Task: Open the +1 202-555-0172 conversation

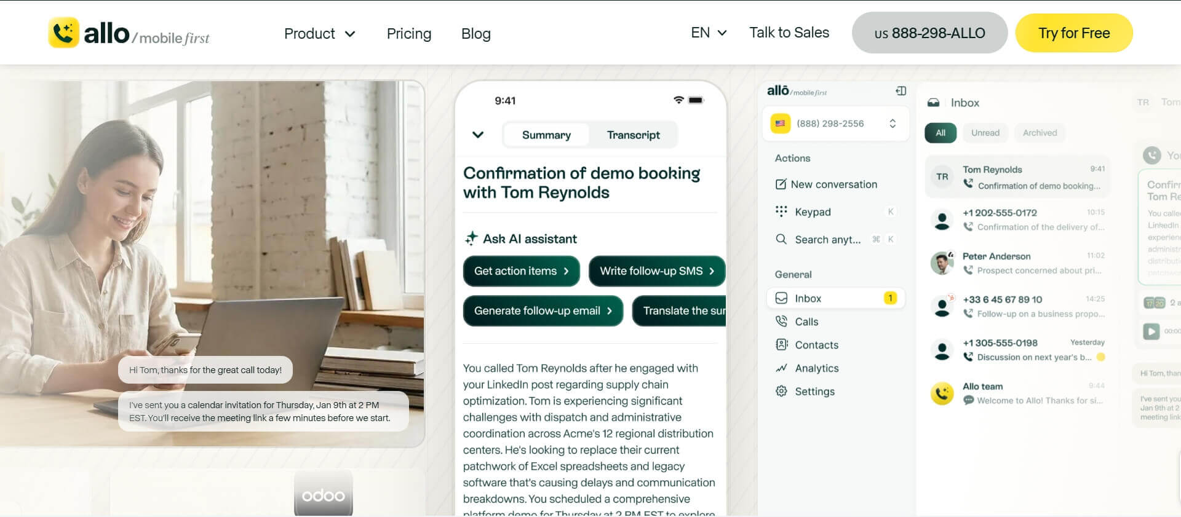Action: (x=1017, y=219)
